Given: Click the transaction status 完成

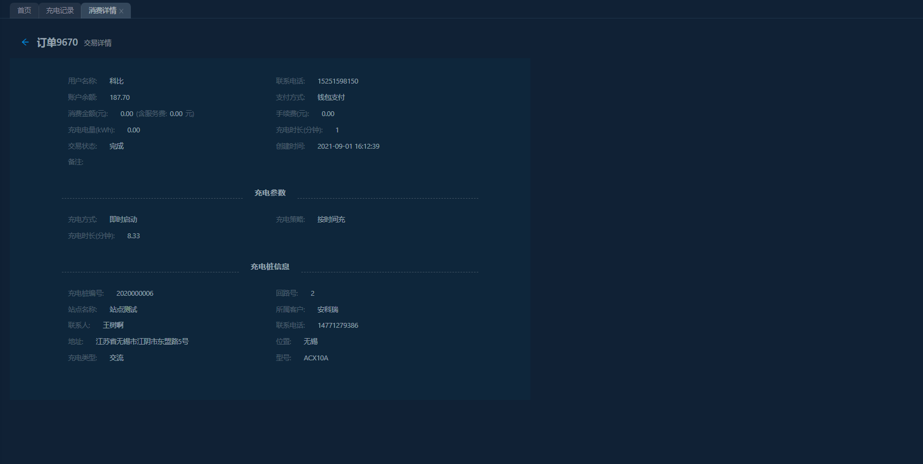Looking at the screenshot, I should pos(116,147).
